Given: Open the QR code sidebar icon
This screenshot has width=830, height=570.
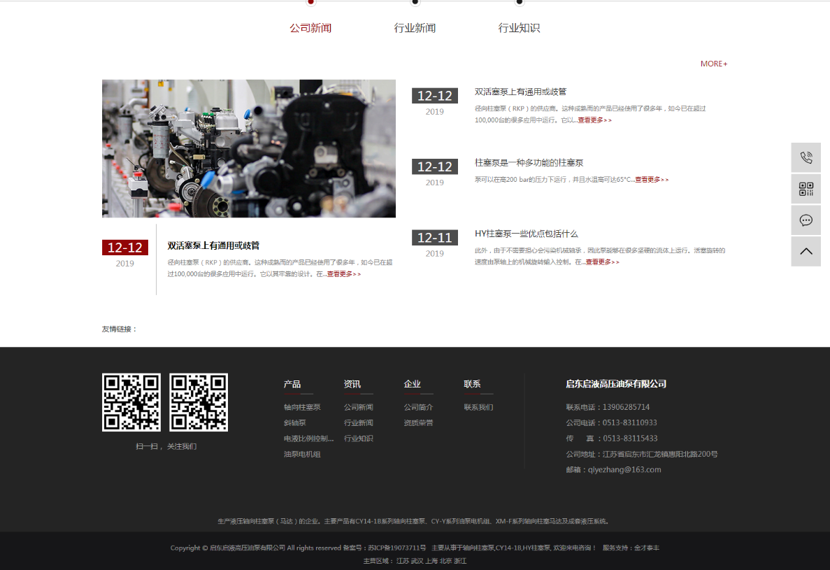Looking at the screenshot, I should coord(806,189).
